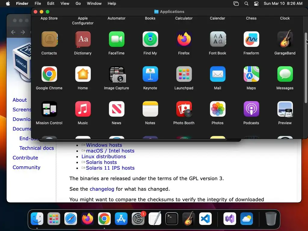The image size is (308, 231).
Task: Select Launchpad in the Applications window
Action: pyautogui.click(x=184, y=74)
